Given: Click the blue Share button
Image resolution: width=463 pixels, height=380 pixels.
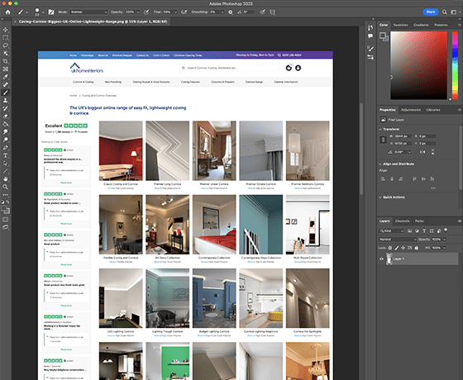Looking at the screenshot, I should tap(431, 12).
